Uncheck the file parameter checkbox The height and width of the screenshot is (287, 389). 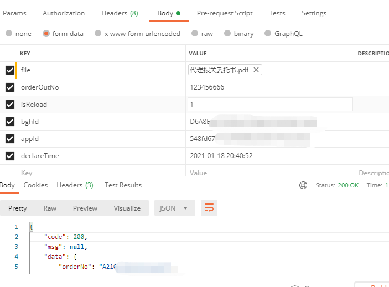click(x=9, y=70)
